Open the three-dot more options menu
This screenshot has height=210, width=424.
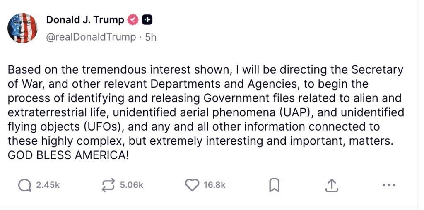[x=389, y=186]
